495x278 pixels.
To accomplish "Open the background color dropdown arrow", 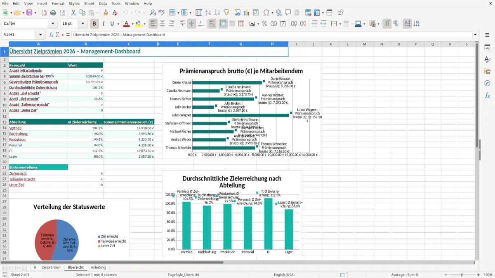I will tap(144, 24).
